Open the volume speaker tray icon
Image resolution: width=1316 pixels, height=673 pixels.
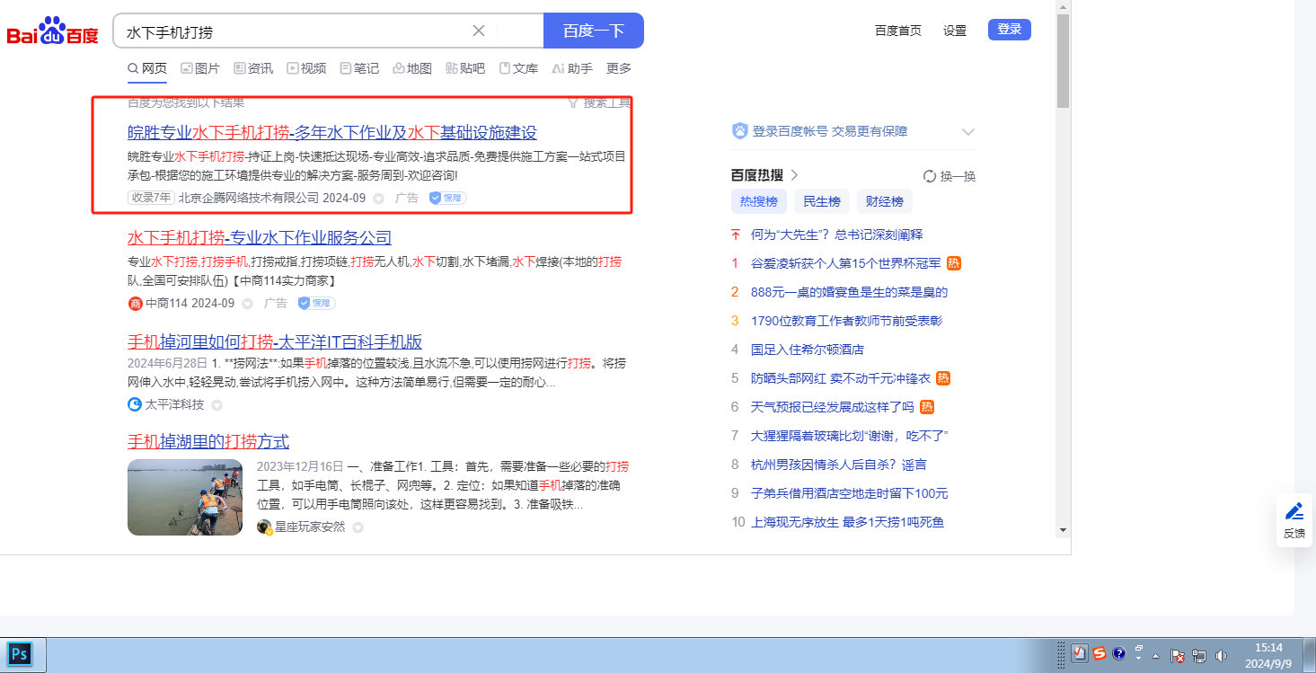pyautogui.click(x=1222, y=655)
